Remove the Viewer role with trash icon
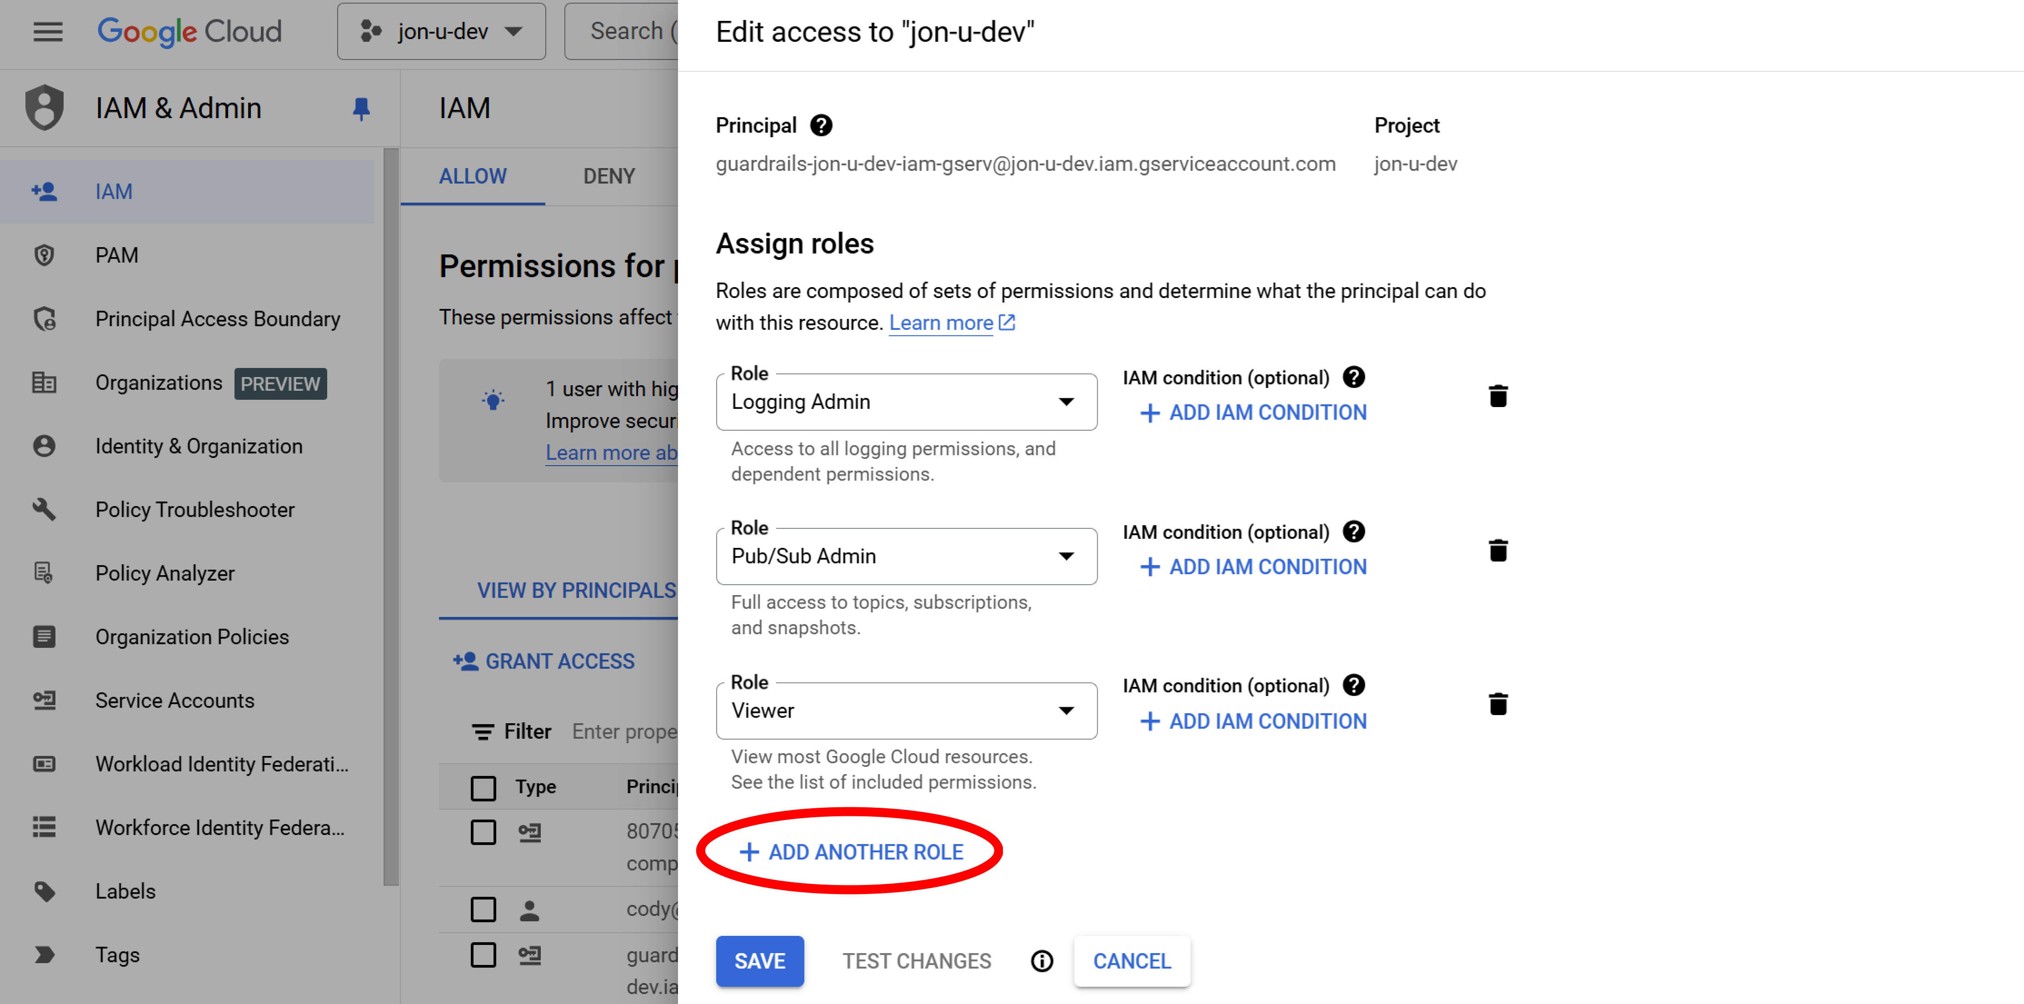The height and width of the screenshot is (1004, 2024). 1498,704
